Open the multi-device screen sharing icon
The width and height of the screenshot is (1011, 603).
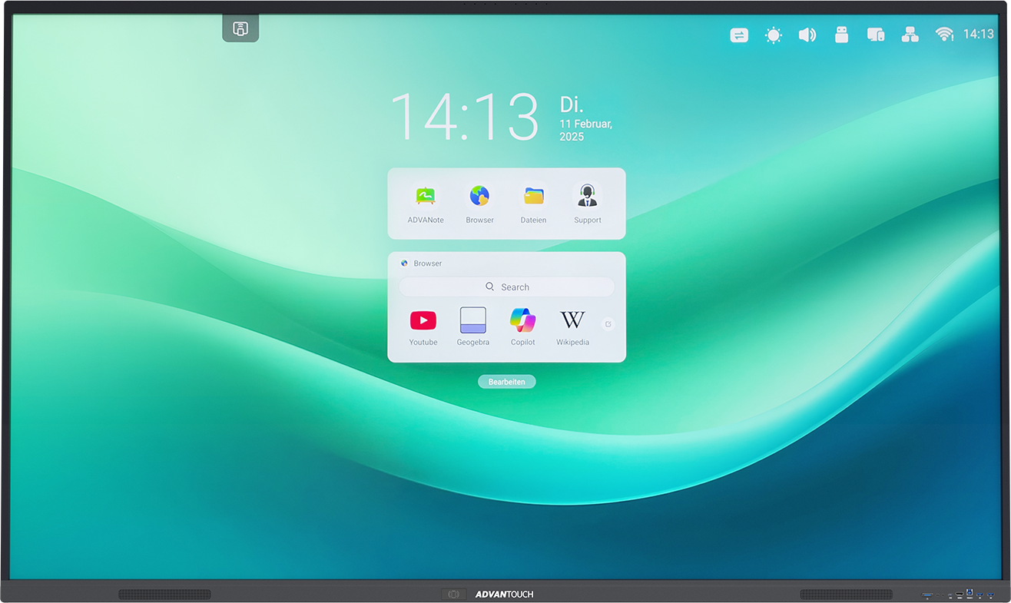pos(876,35)
